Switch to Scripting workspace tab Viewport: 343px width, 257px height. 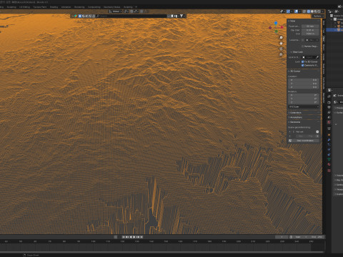tap(128, 7)
